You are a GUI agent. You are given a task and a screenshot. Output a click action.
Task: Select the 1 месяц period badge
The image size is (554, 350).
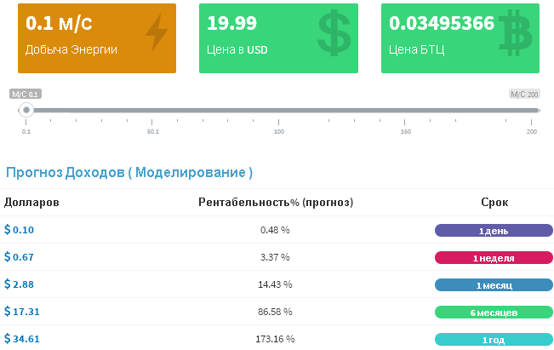point(494,285)
